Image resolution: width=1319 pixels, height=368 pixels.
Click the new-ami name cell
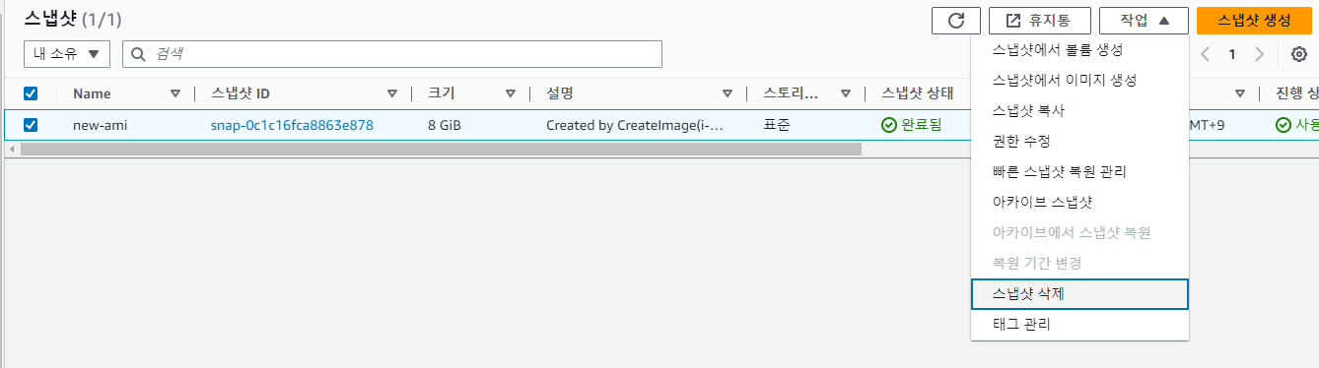(101, 125)
